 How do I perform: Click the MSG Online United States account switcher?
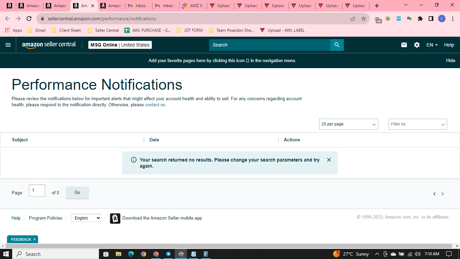120,45
